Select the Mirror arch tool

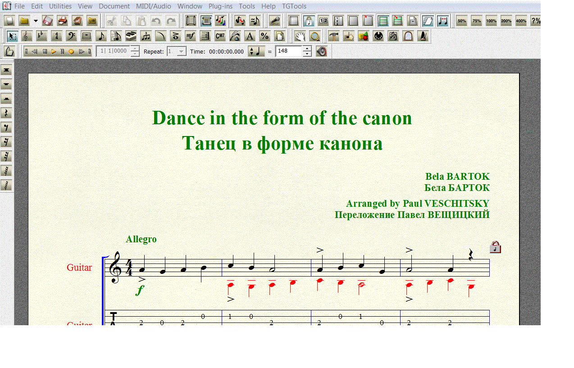[x=408, y=36]
